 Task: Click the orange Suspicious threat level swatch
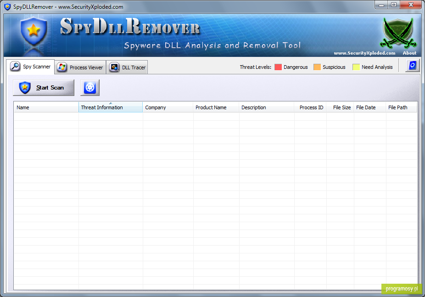317,67
